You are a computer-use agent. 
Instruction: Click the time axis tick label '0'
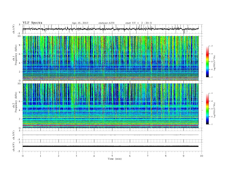click(23, 156)
